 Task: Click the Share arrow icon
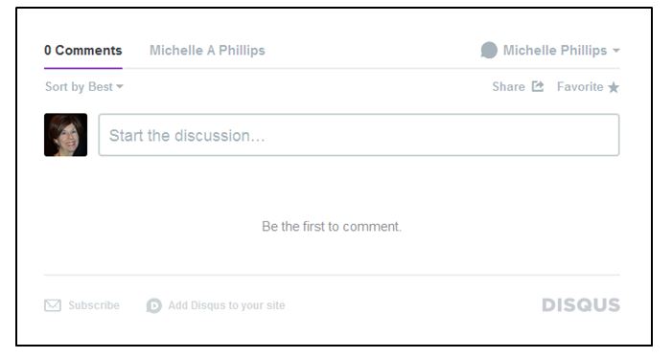coord(538,86)
